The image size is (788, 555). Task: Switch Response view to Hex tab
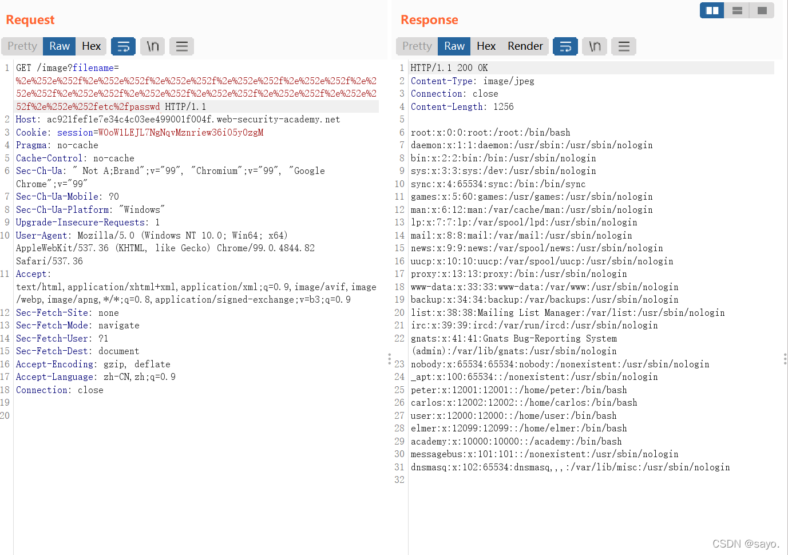[x=486, y=46]
